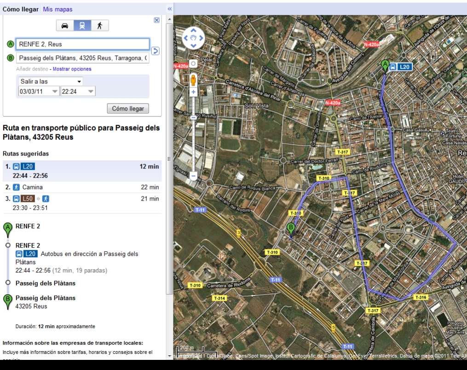The image size is (467, 370).
Task: Click 'Cómo llegar' submit button
Action: click(128, 109)
